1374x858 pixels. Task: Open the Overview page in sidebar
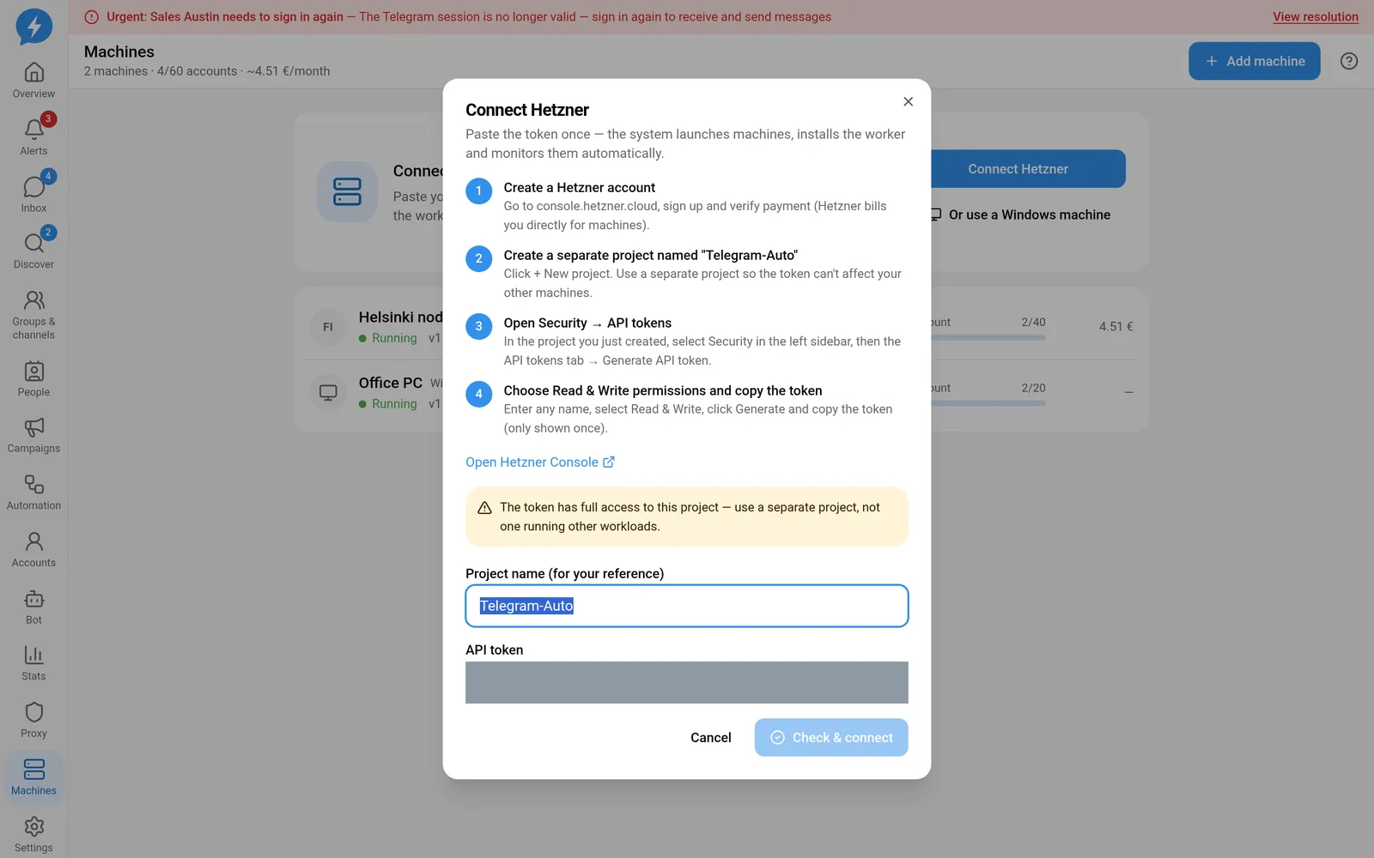(x=33, y=81)
